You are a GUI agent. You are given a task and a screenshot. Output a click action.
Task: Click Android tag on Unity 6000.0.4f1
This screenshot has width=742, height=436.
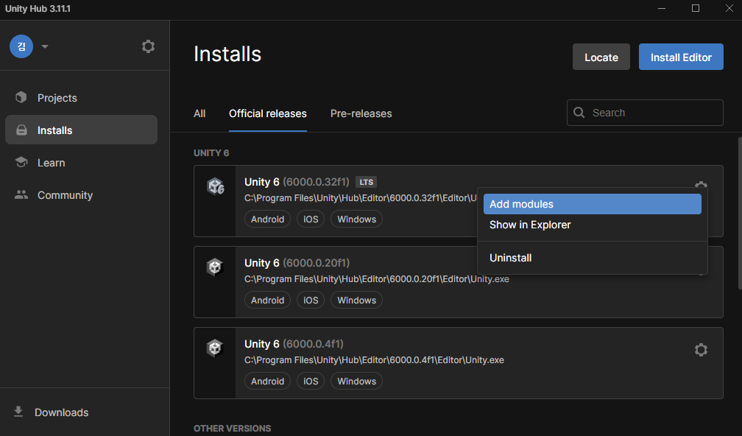click(267, 381)
